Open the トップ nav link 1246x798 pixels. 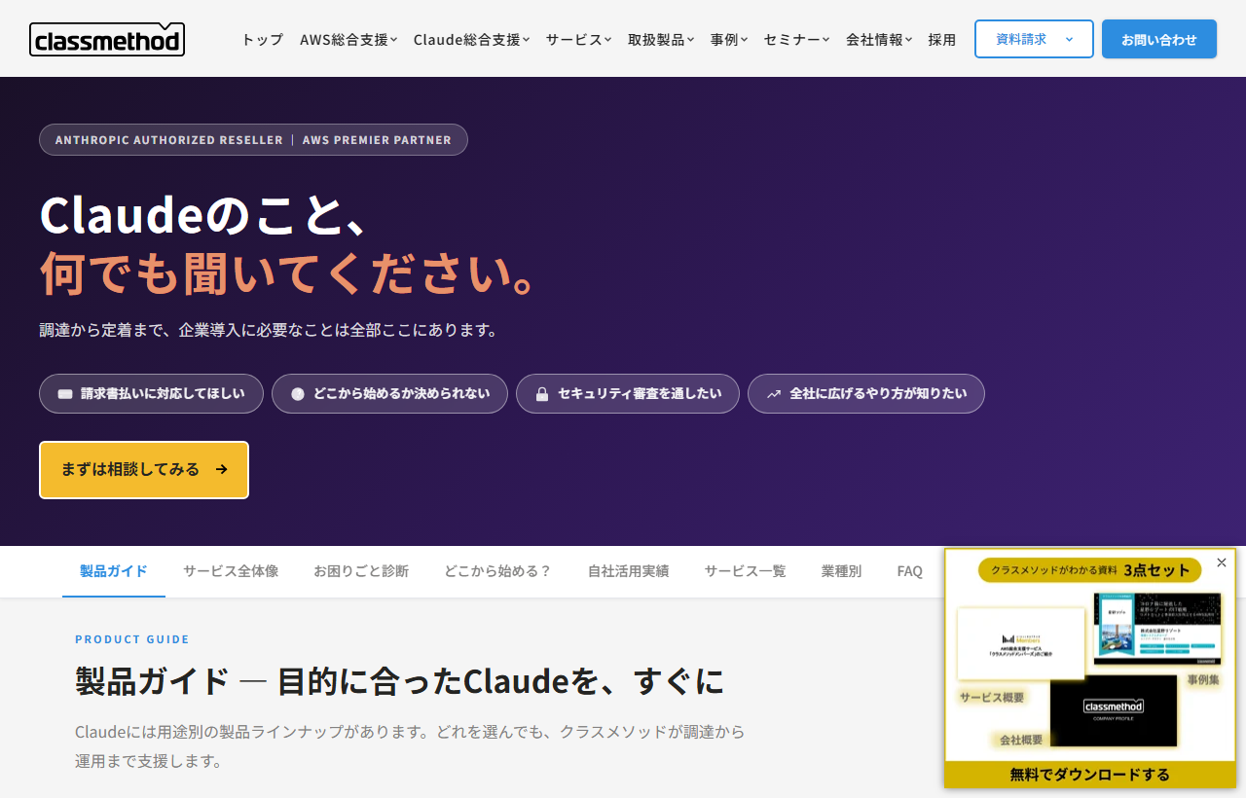tap(262, 40)
